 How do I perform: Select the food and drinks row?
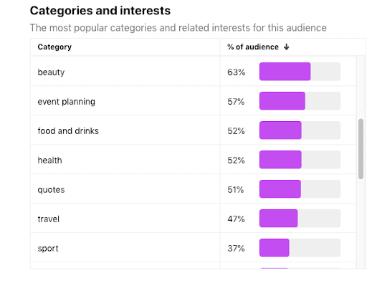point(193,130)
